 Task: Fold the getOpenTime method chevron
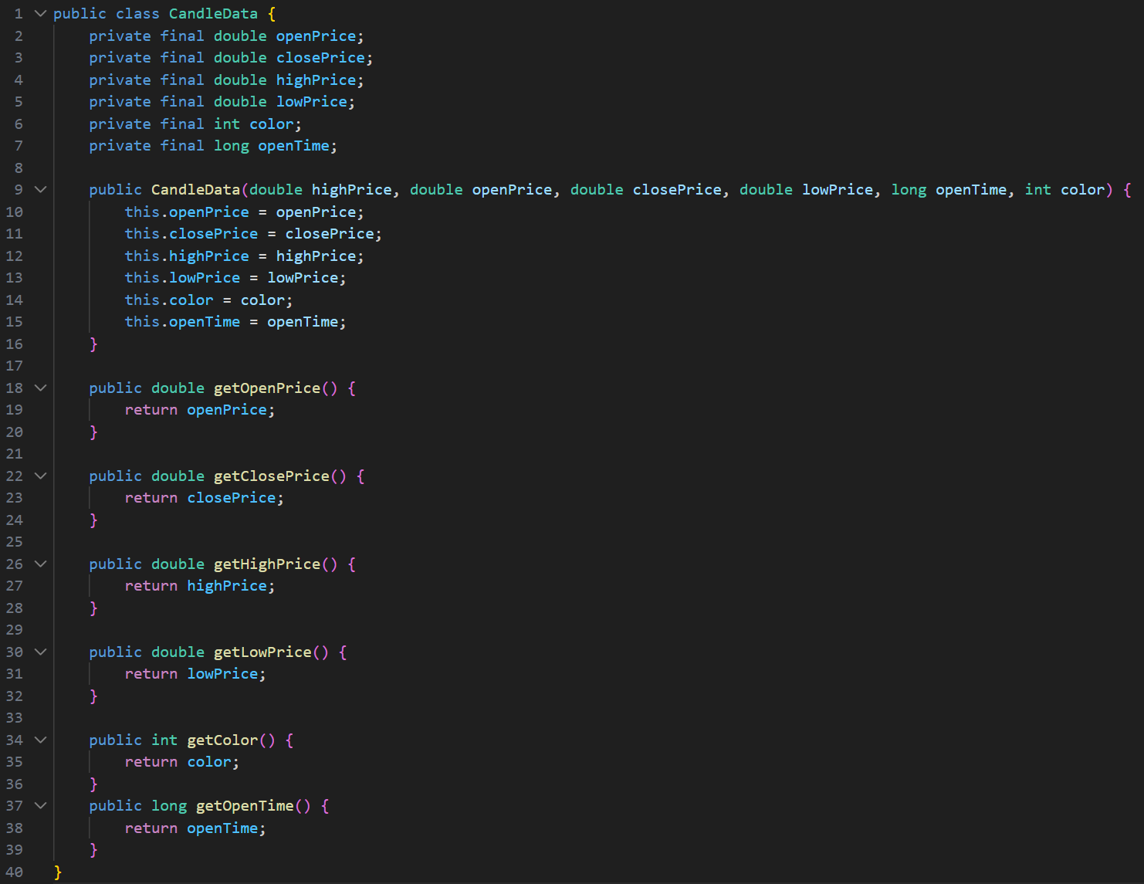pyautogui.click(x=41, y=806)
